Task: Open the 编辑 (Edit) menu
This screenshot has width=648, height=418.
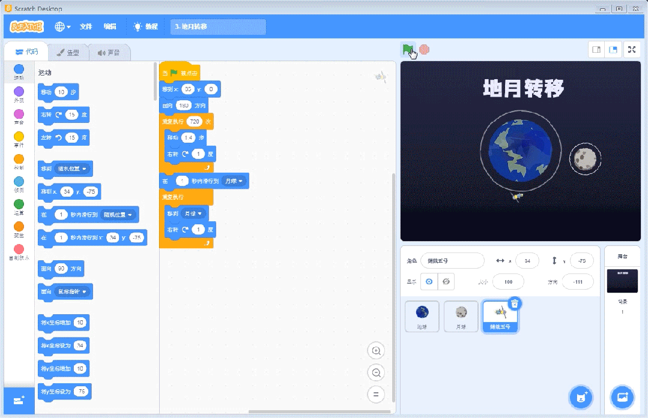Action: [x=110, y=26]
